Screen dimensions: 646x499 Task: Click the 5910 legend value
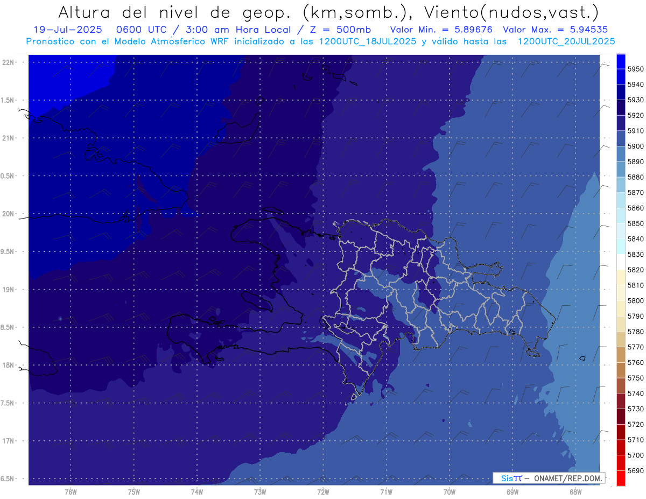(636, 131)
